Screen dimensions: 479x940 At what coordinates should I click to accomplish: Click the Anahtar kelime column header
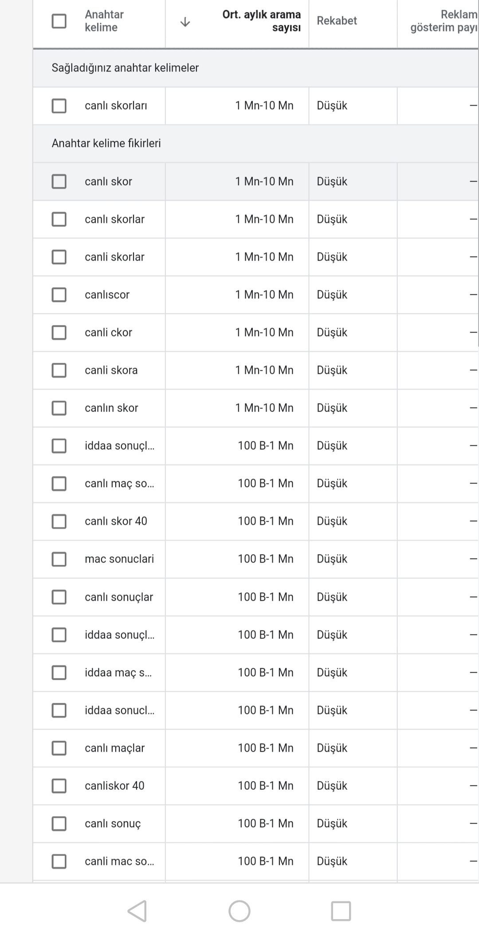104,21
